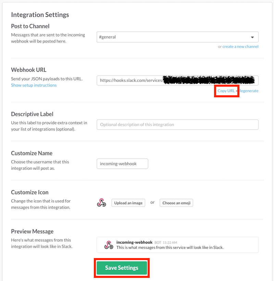Open the Post to Channel #general dropdown

177,37
